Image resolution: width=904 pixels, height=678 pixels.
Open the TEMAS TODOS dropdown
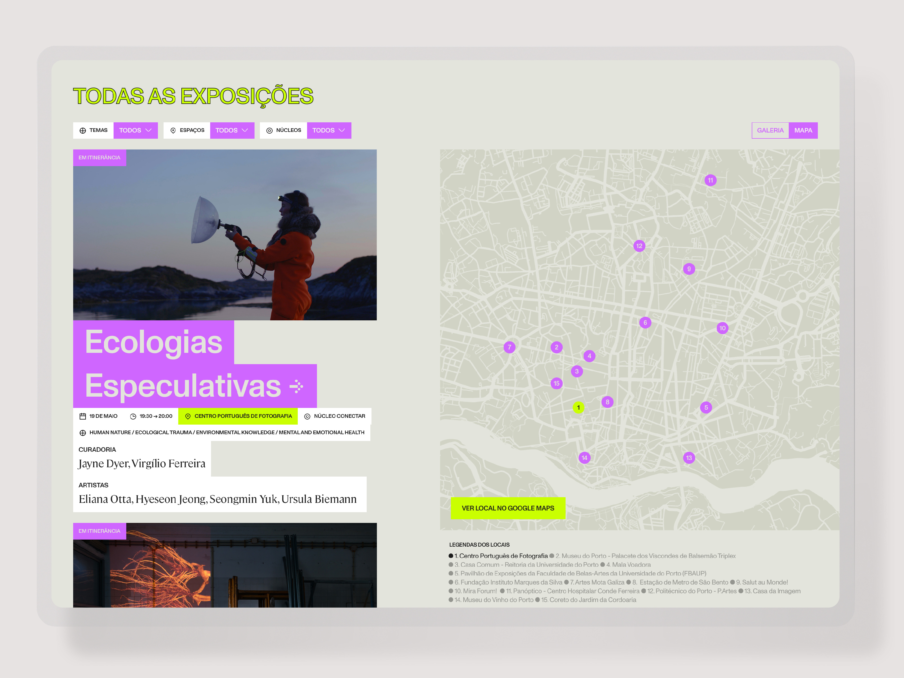135,130
